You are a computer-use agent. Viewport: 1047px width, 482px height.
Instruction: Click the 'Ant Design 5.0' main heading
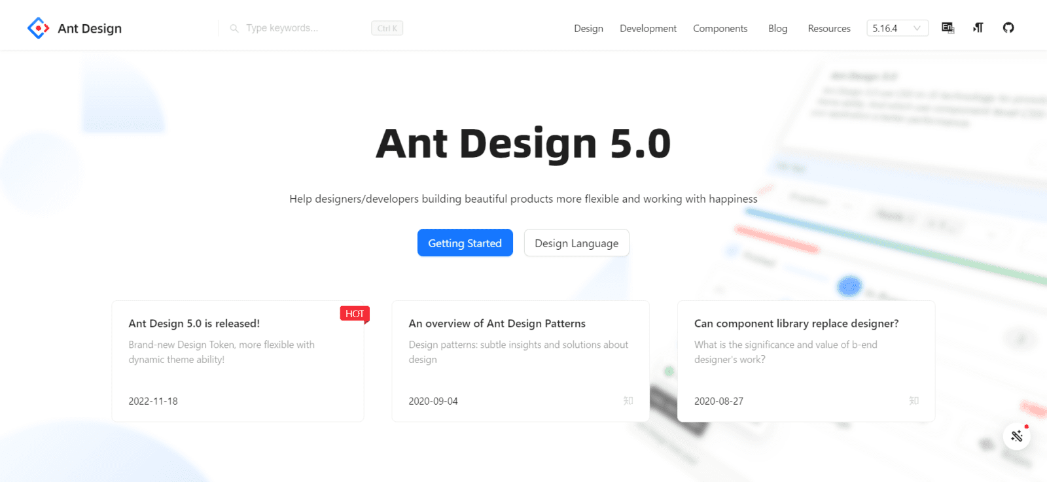click(x=523, y=143)
